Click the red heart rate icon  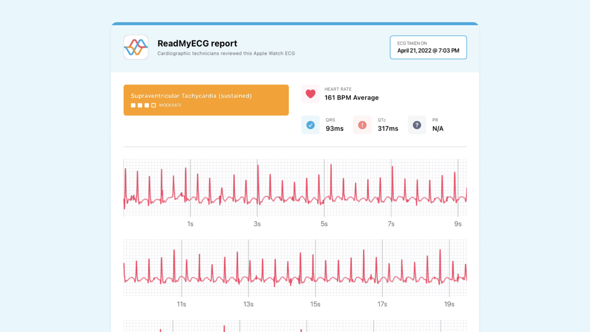(310, 94)
